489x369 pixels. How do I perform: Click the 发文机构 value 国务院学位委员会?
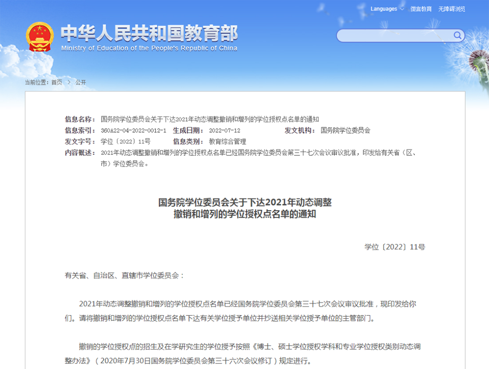coord(345,131)
